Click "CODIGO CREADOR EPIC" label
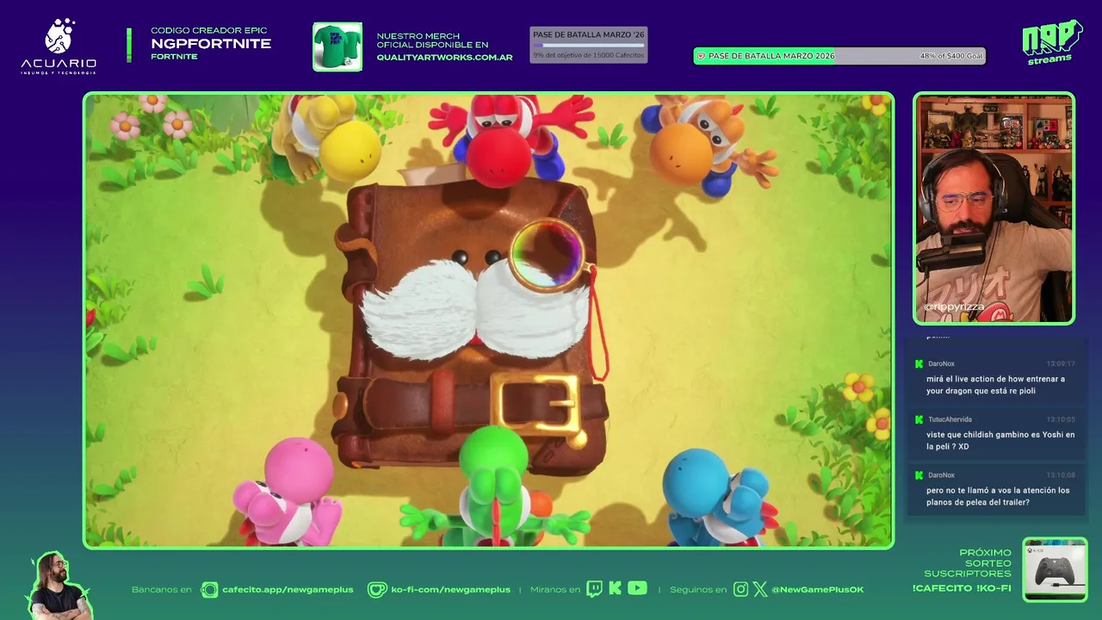The width and height of the screenshot is (1102, 620). tap(208, 31)
